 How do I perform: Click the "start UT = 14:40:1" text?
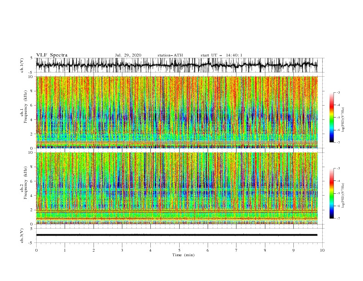point(221,55)
